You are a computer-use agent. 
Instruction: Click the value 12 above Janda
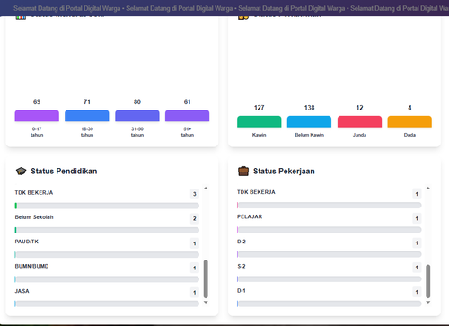(359, 108)
